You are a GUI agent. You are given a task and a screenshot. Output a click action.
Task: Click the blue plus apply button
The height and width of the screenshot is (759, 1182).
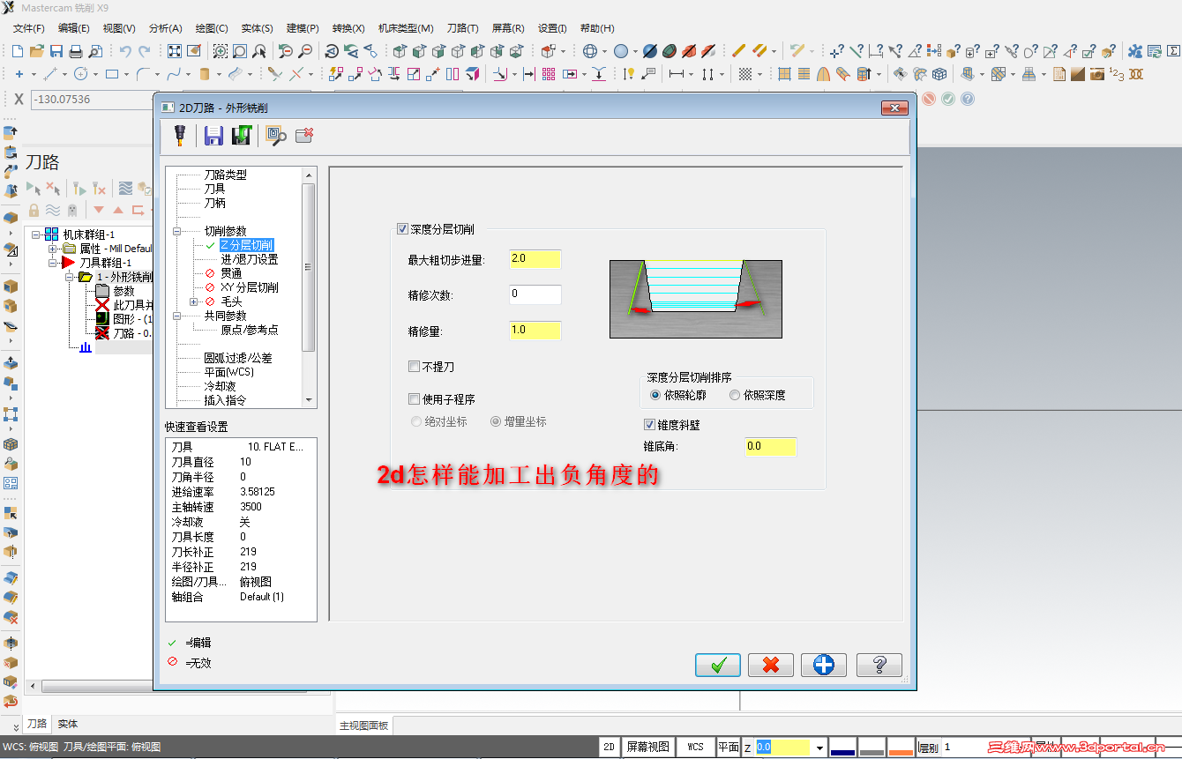(824, 665)
